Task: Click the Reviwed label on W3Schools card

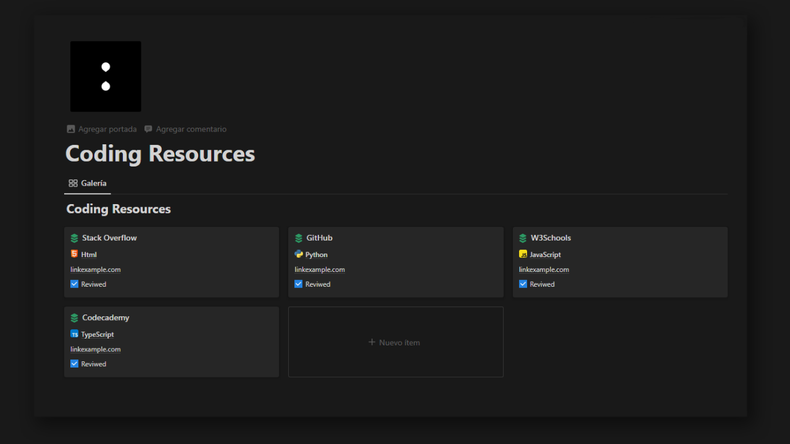Action: (543, 284)
